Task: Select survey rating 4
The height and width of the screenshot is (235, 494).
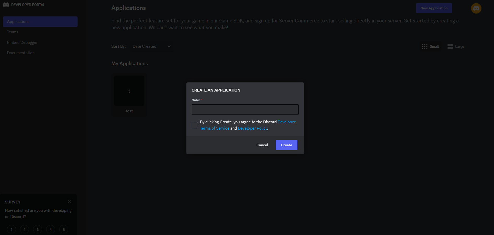Action: tap(51, 230)
